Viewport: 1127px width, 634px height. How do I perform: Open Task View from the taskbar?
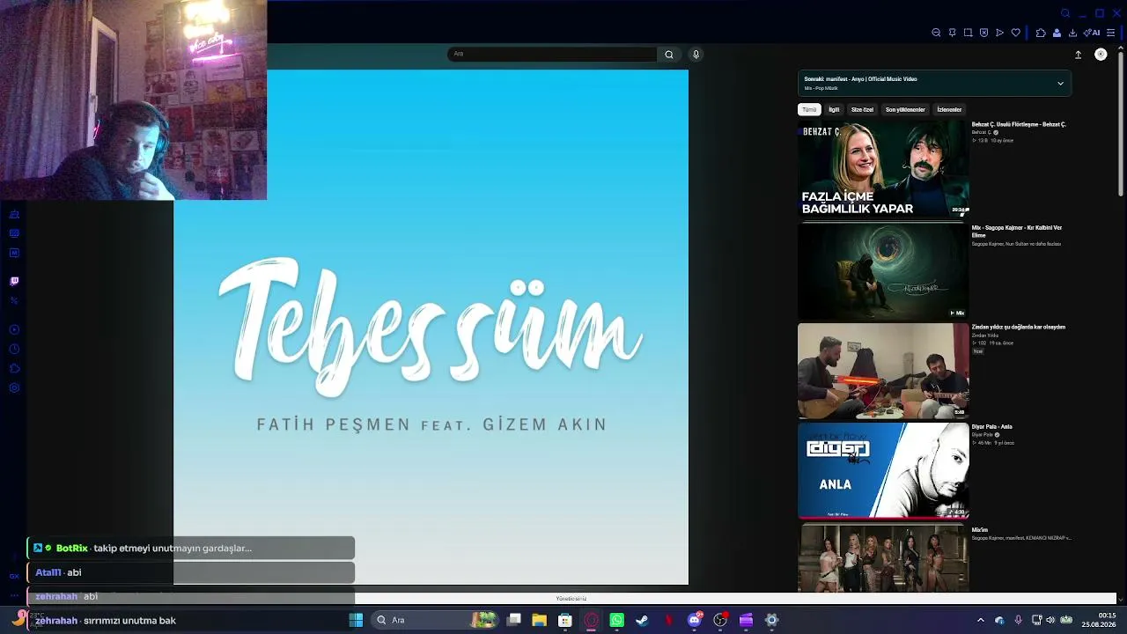pos(514,620)
